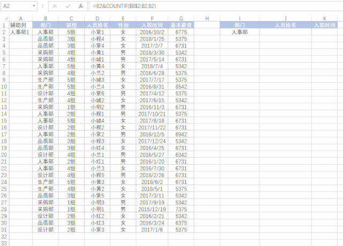The height and width of the screenshot is (246, 343).
Task: Click salary cell 8542
Action: point(181,87)
